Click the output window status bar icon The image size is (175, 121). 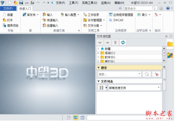tap(82, 118)
